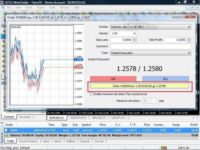Open the Journal terminal tab
The height and width of the screenshot is (150, 200).
pos(99,141)
